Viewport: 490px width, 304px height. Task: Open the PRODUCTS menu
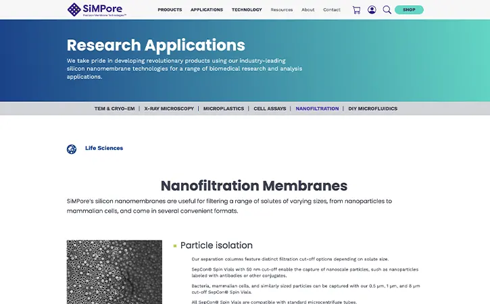pos(170,9)
